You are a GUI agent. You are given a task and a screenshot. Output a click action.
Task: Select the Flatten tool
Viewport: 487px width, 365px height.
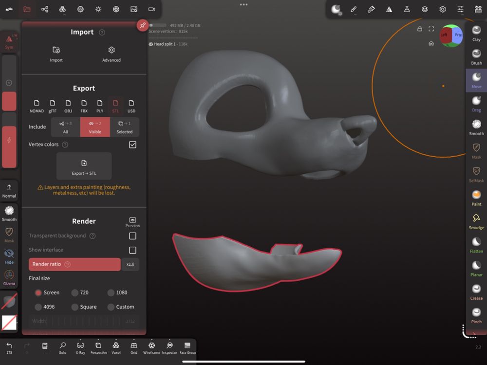pyautogui.click(x=476, y=245)
